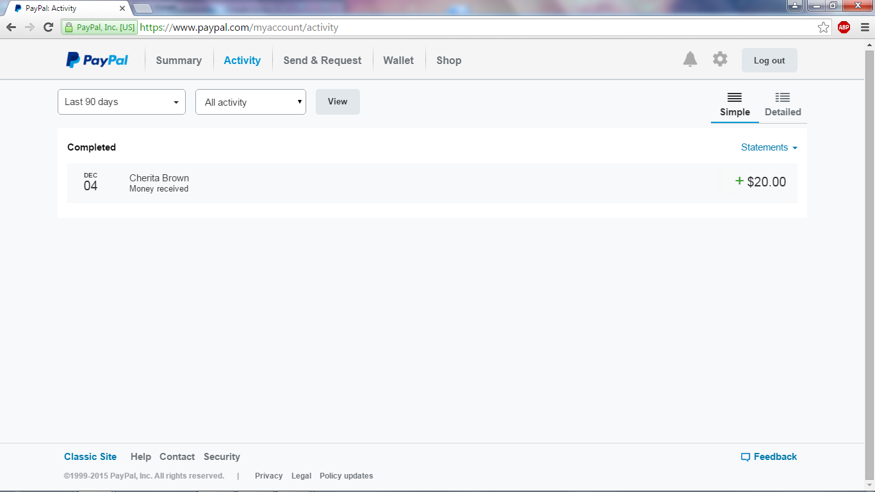The height and width of the screenshot is (492, 875).
Task: Select the Activity tab
Action: (x=242, y=60)
